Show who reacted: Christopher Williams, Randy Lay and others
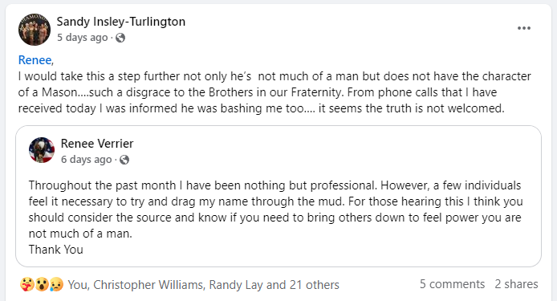557x301 pixels. 204,285
